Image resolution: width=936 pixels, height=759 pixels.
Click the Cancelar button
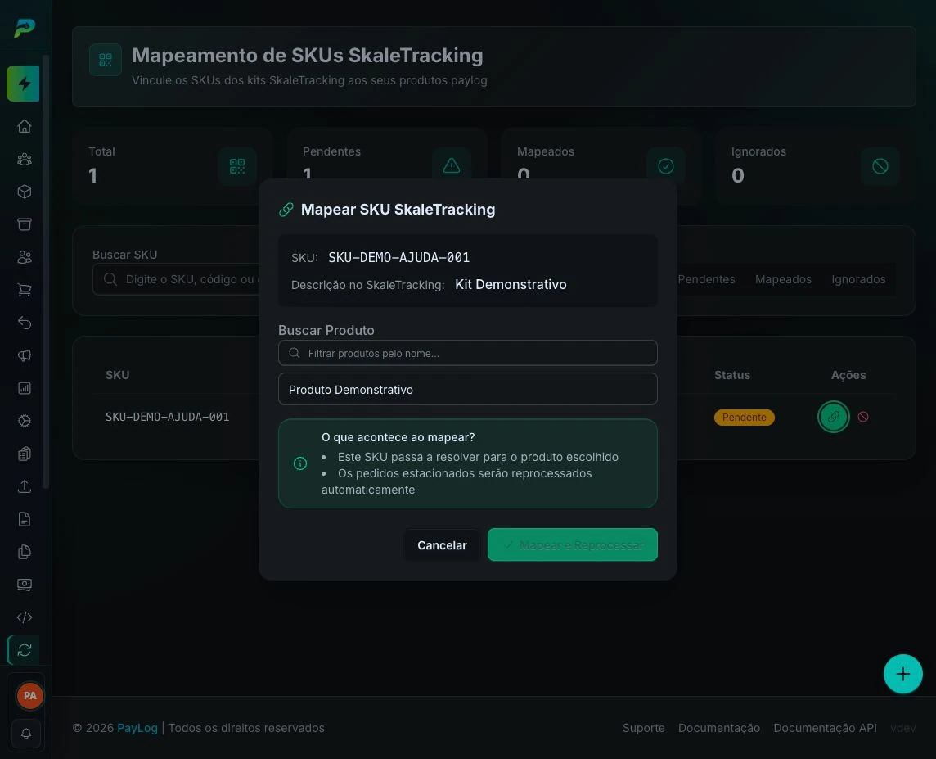(442, 545)
